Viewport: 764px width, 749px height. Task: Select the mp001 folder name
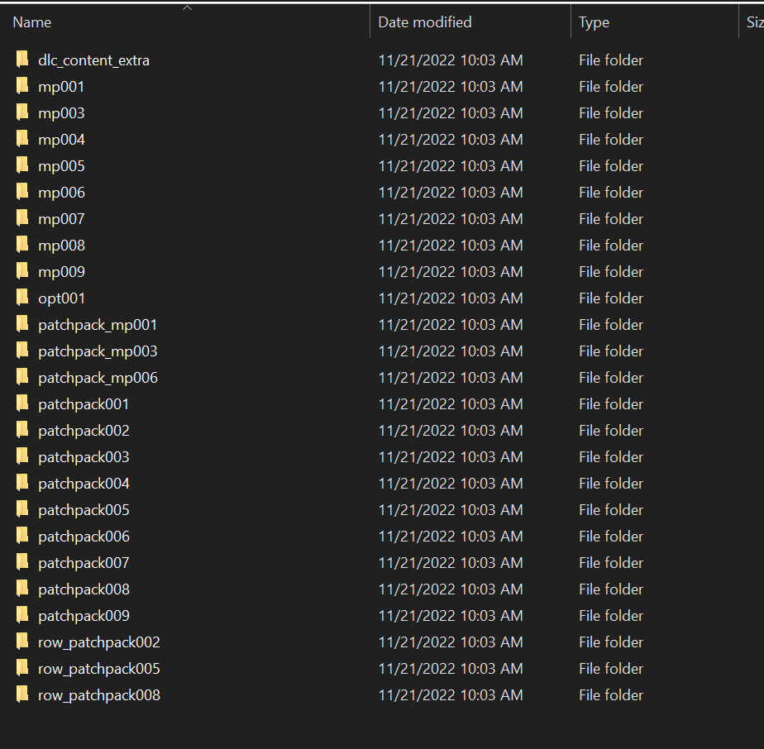click(61, 87)
